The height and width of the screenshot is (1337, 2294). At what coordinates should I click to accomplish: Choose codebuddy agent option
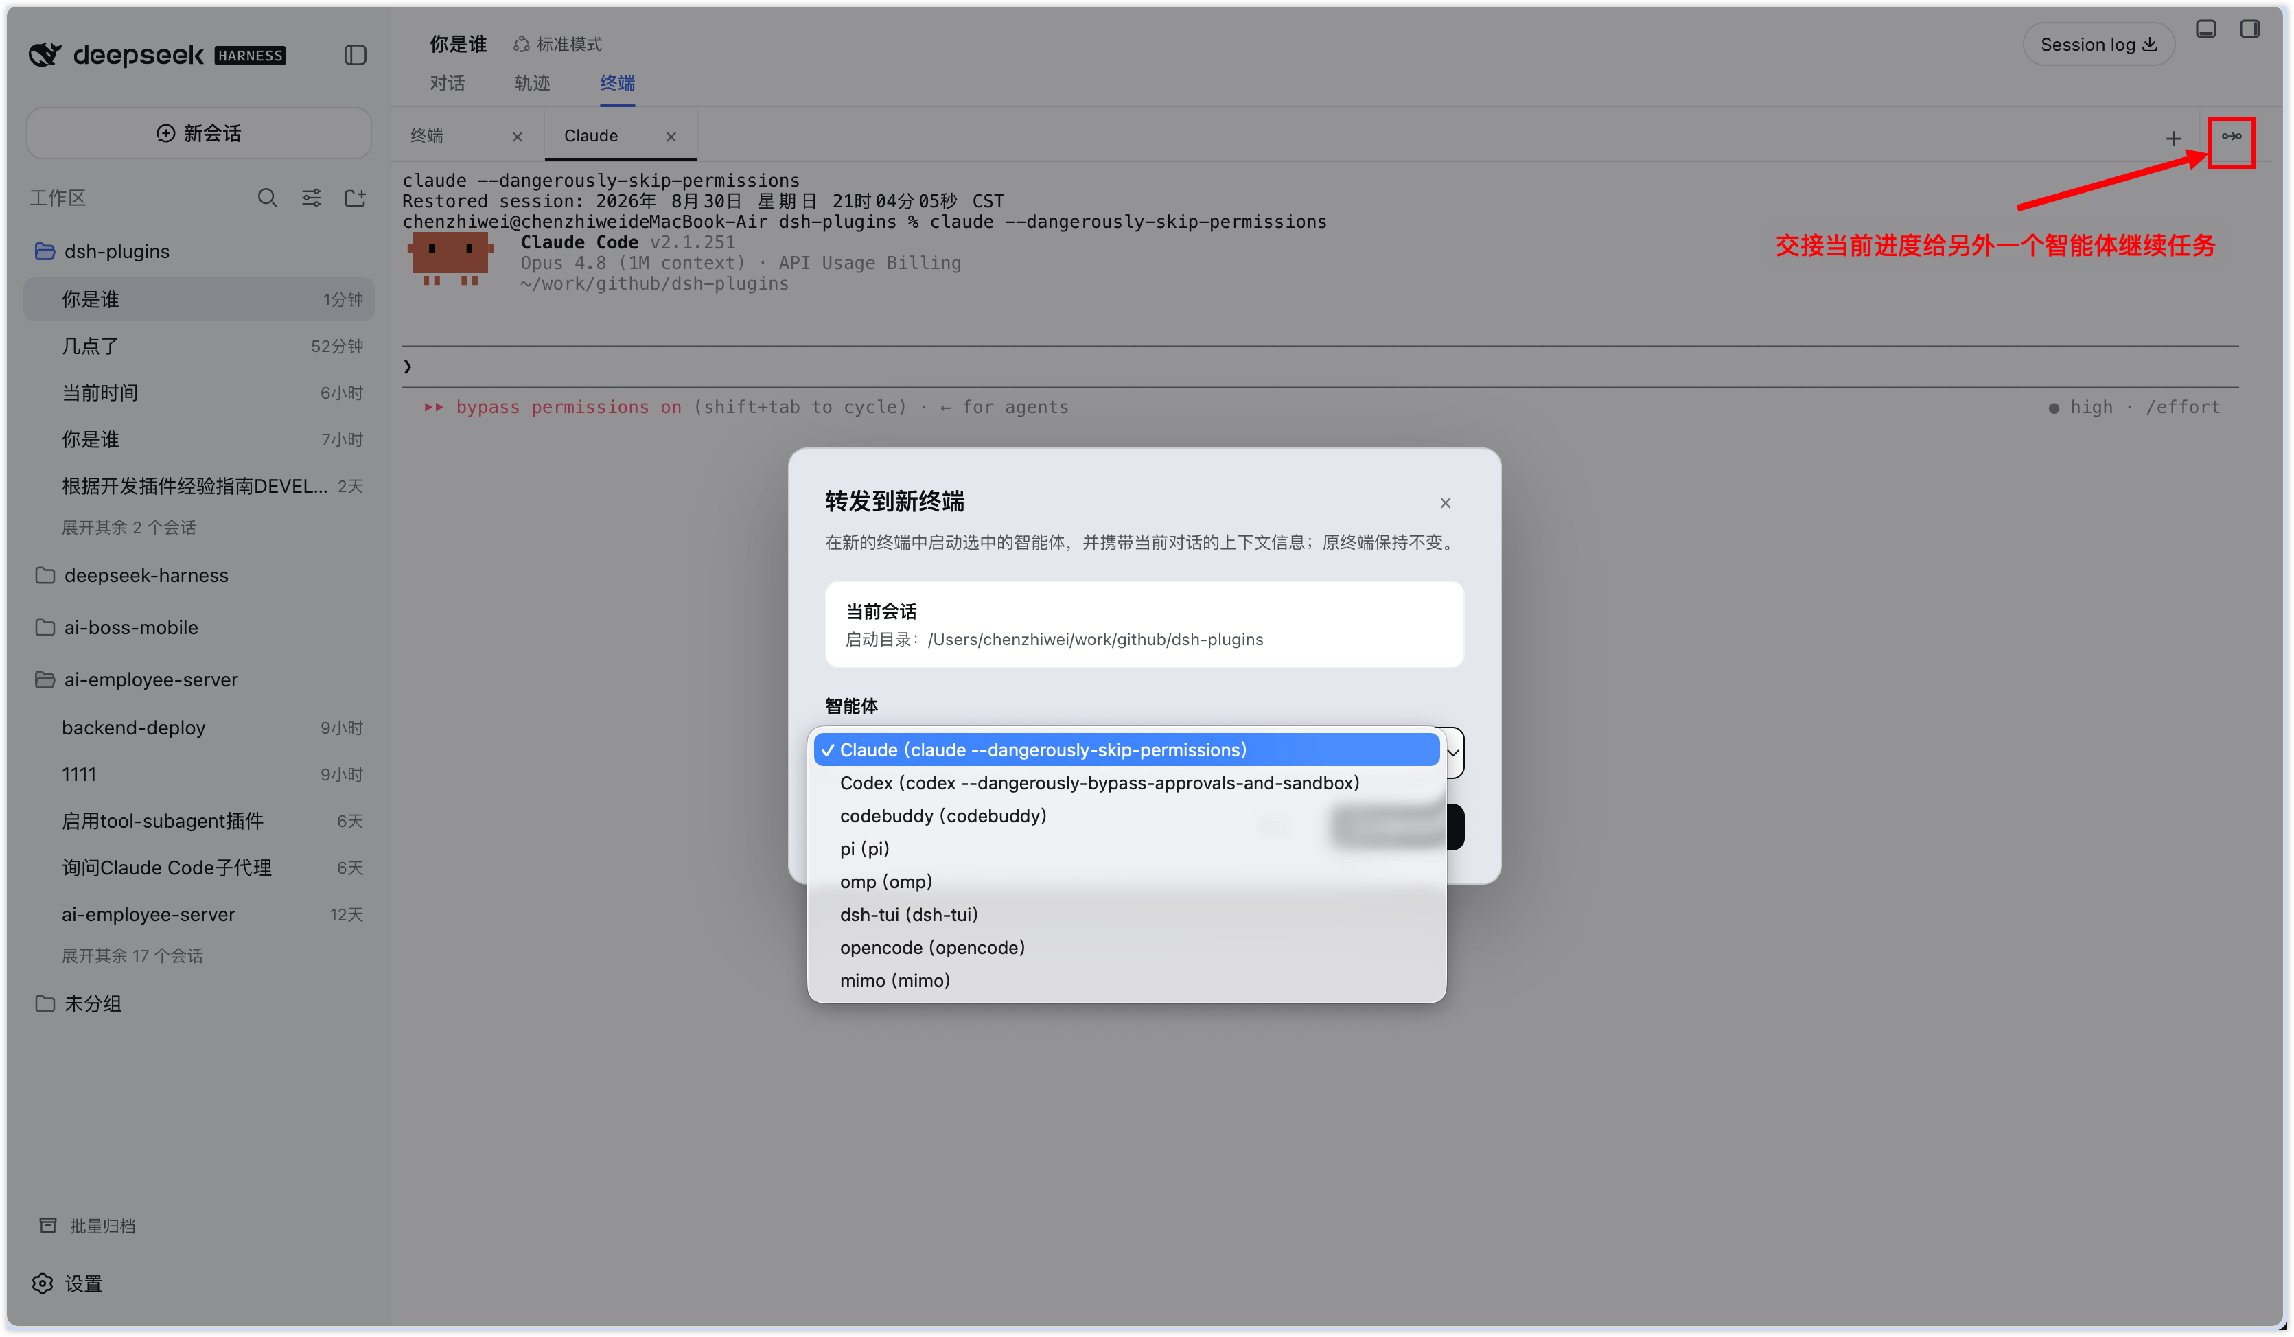[1126, 815]
